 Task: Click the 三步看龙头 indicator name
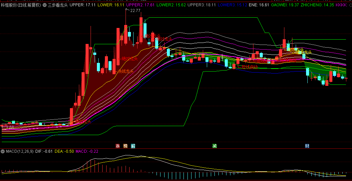pyautogui.click(x=58, y=5)
